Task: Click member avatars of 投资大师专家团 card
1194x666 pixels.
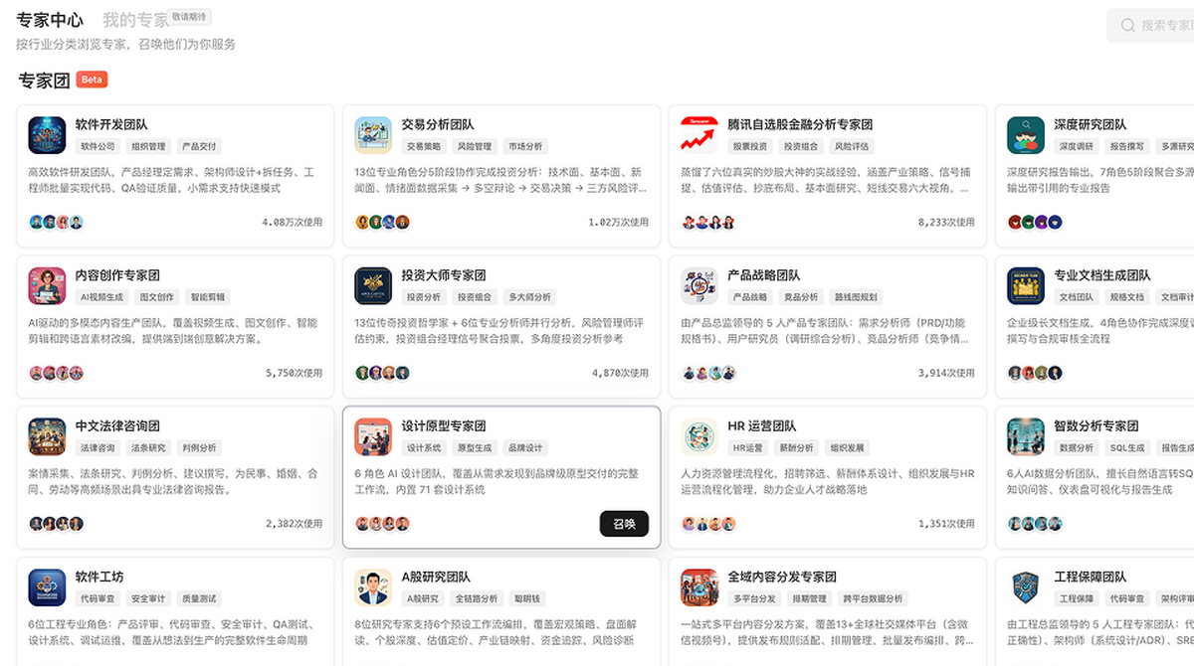Action: tap(382, 373)
